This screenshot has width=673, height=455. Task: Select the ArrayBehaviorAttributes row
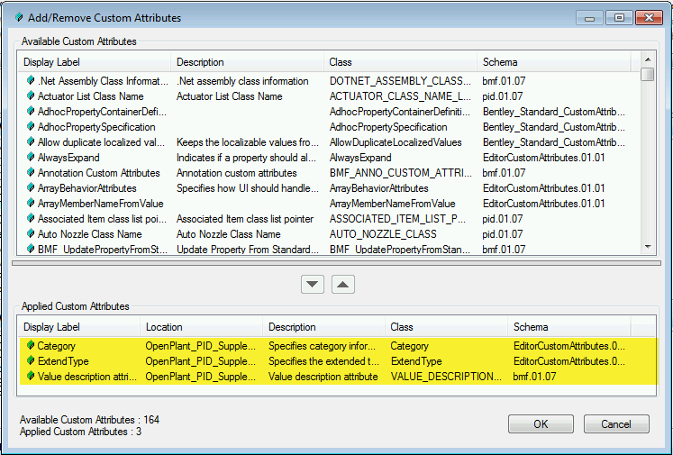pos(329,188)
